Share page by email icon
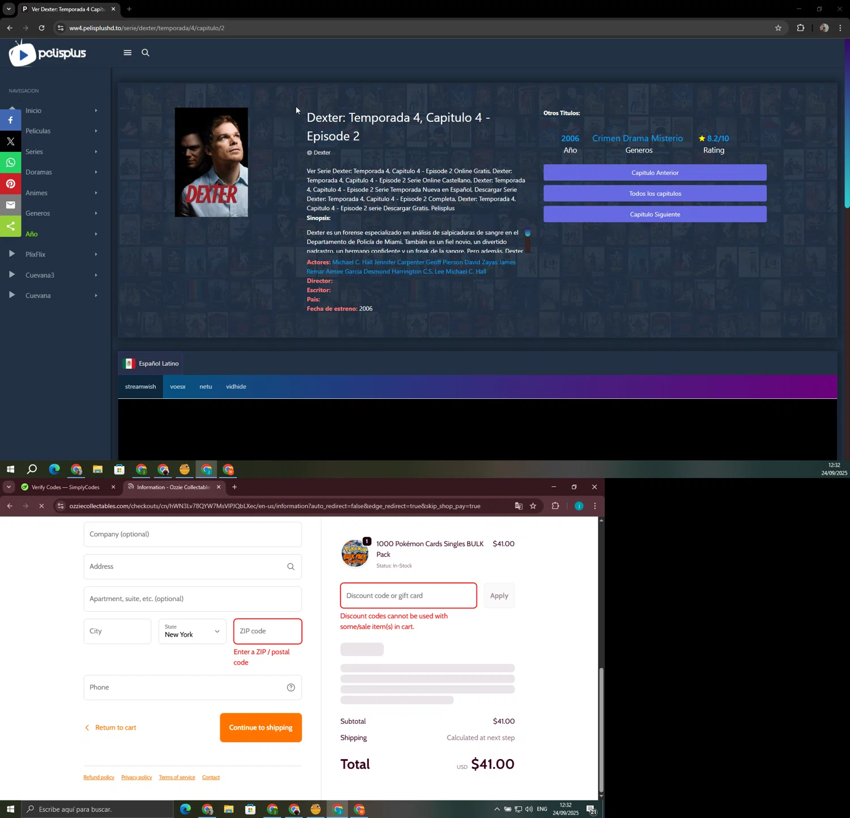This screenshot has height=818, width=850. pos(10,205)
